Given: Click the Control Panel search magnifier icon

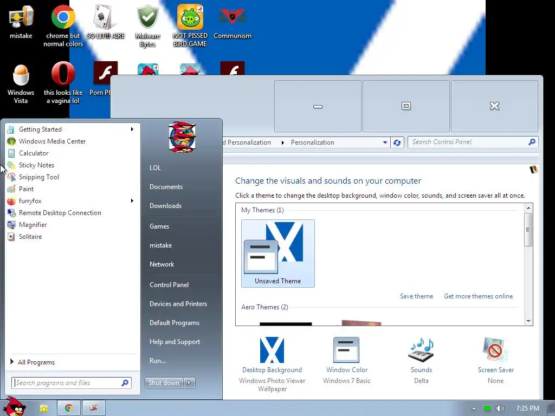Looking at the screenshot, I should tap(531, 142).
